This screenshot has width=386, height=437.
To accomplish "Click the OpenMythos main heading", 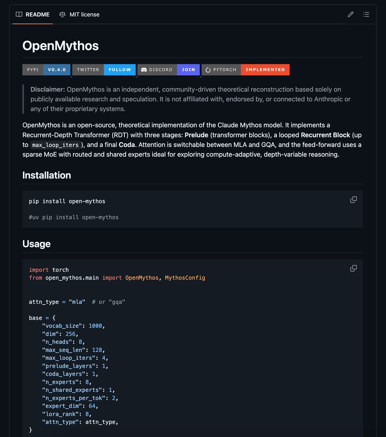I will click(60, 46).
